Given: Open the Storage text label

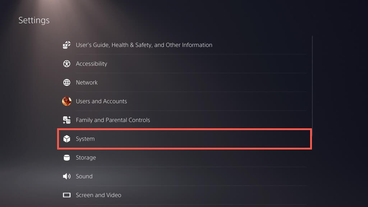Looking at the screenshot, I should [86, 157].
